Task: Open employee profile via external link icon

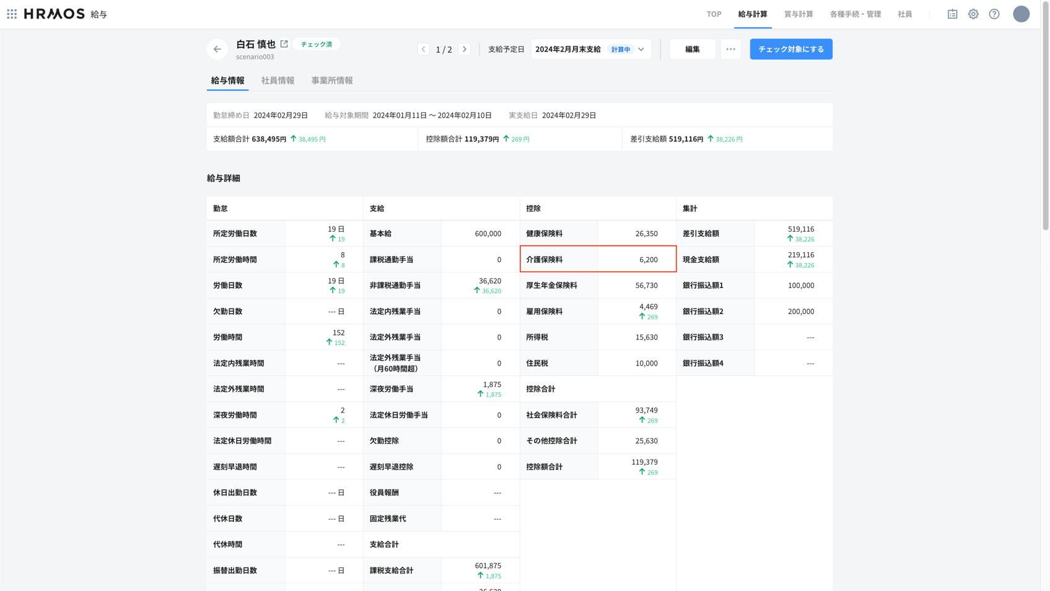Action: coord(284,44)
